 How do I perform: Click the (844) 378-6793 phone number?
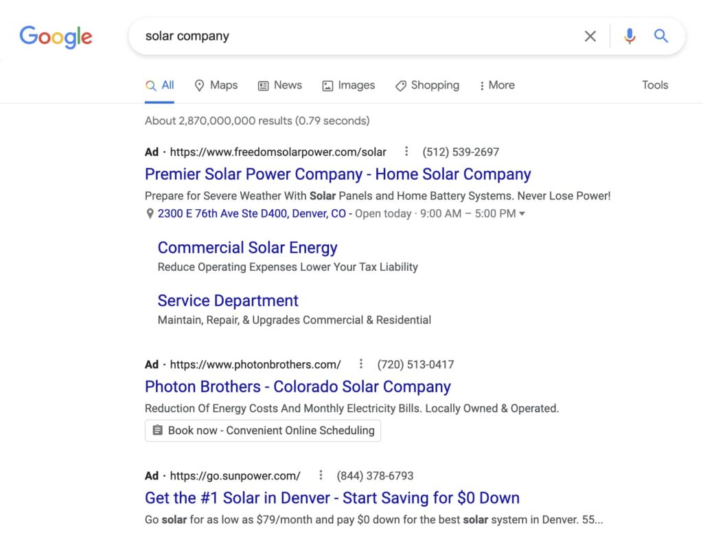coord(375,475)
